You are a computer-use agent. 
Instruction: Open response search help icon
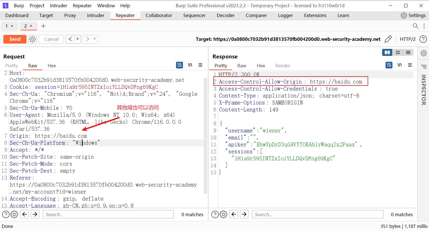tap(215, 214)
